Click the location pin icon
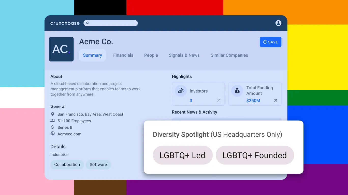The width and height of the screenshot is (348, 195). pos(53,114)
